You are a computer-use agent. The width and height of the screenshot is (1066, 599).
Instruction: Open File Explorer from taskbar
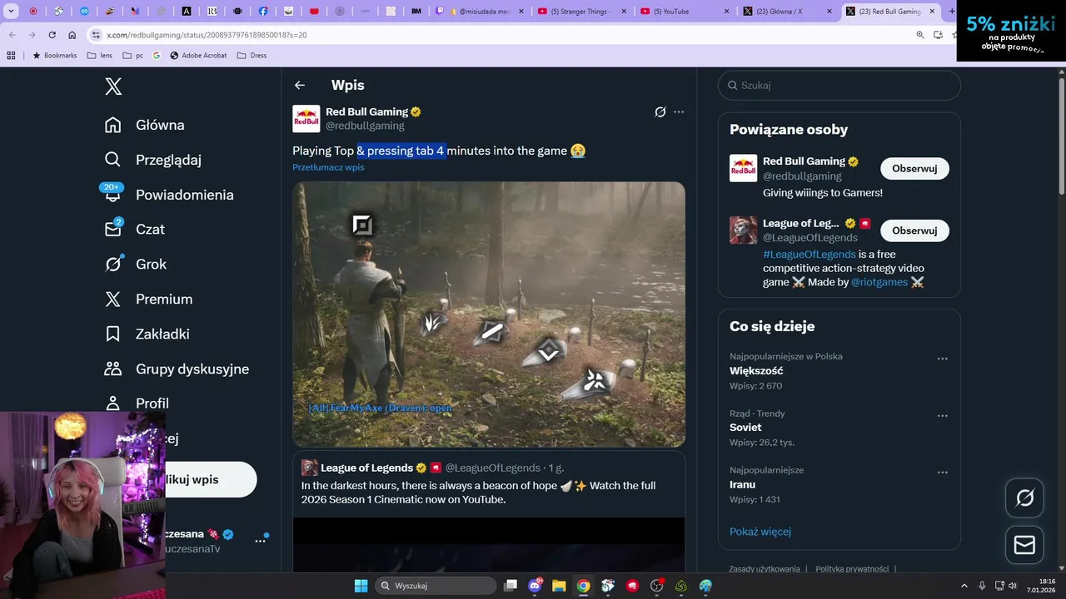[559, 586]
